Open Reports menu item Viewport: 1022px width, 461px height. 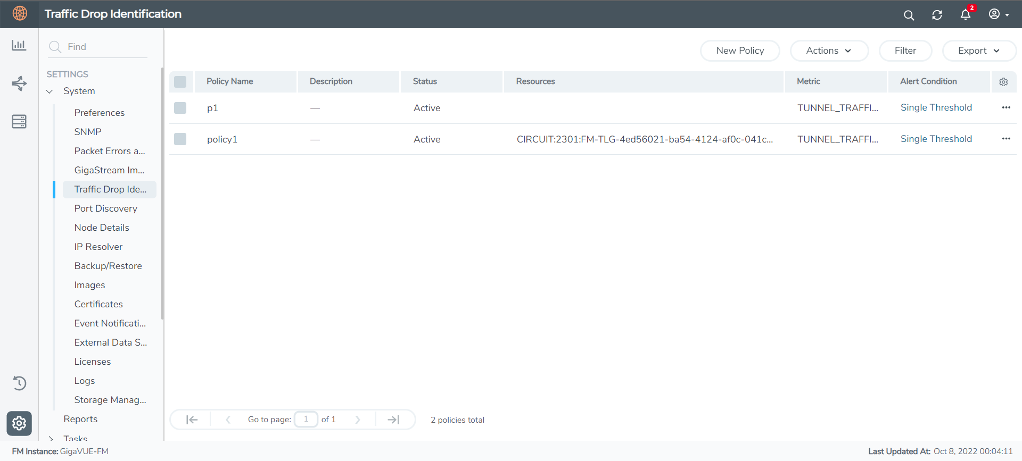[80, 419]
